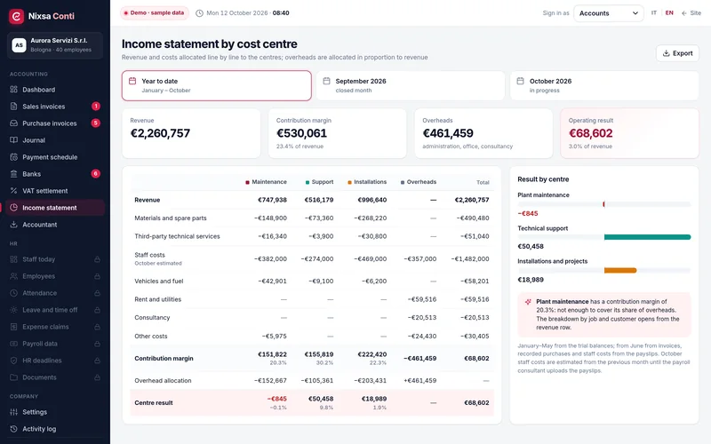Click the Contribution margin €530,061 card
The image size is (711, 444).
[338, 133]
